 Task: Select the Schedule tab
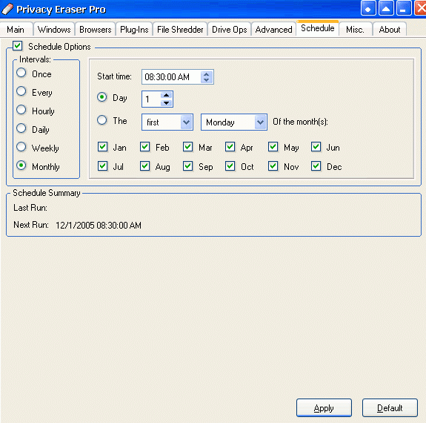tap(318, 28)
